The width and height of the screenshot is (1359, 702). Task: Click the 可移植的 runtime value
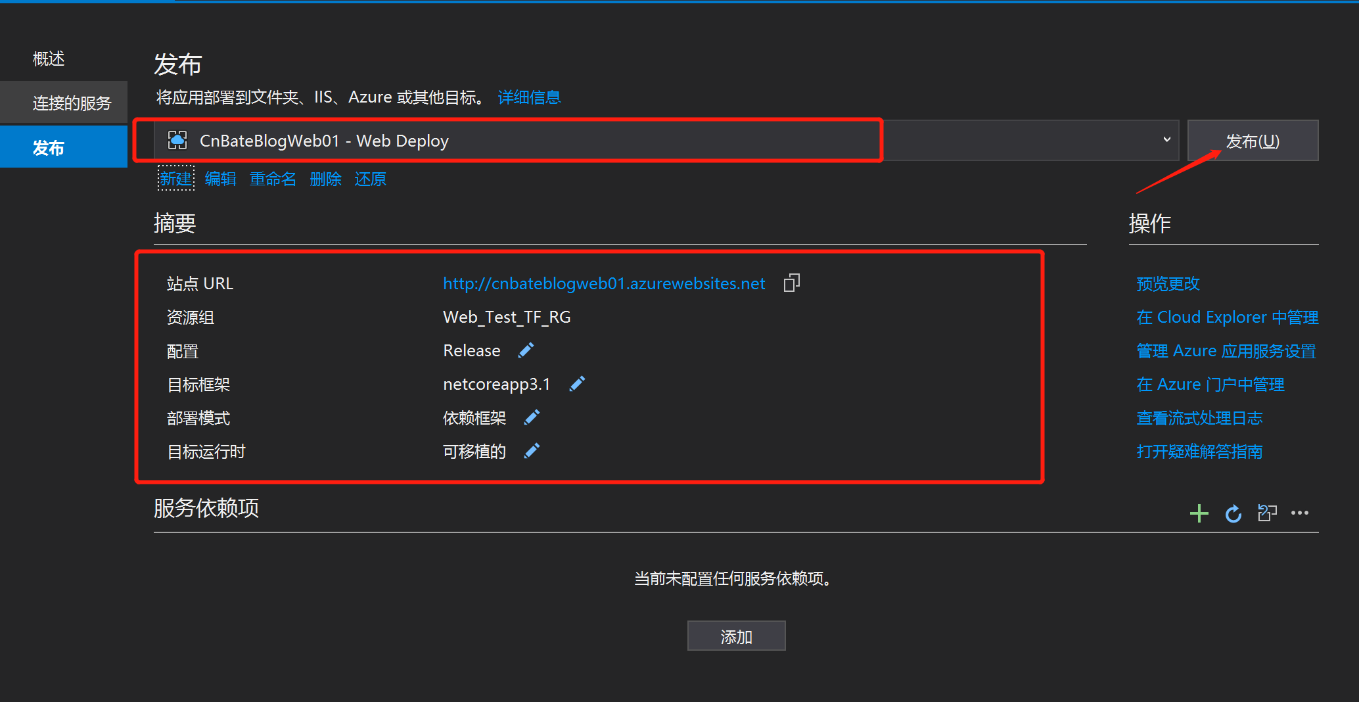pos(474,451)
